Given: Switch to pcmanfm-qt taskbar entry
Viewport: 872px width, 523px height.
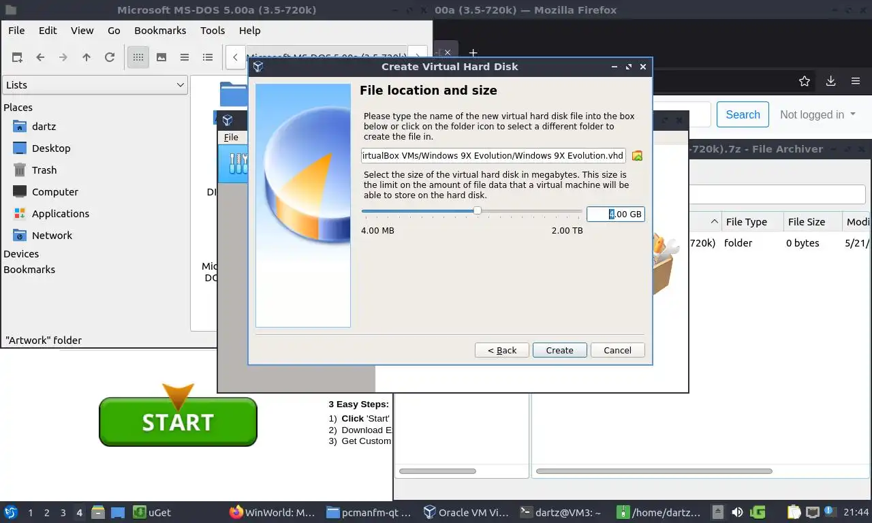Looking at the screenshot, I should pyautogui.click(x=369, y=512).
